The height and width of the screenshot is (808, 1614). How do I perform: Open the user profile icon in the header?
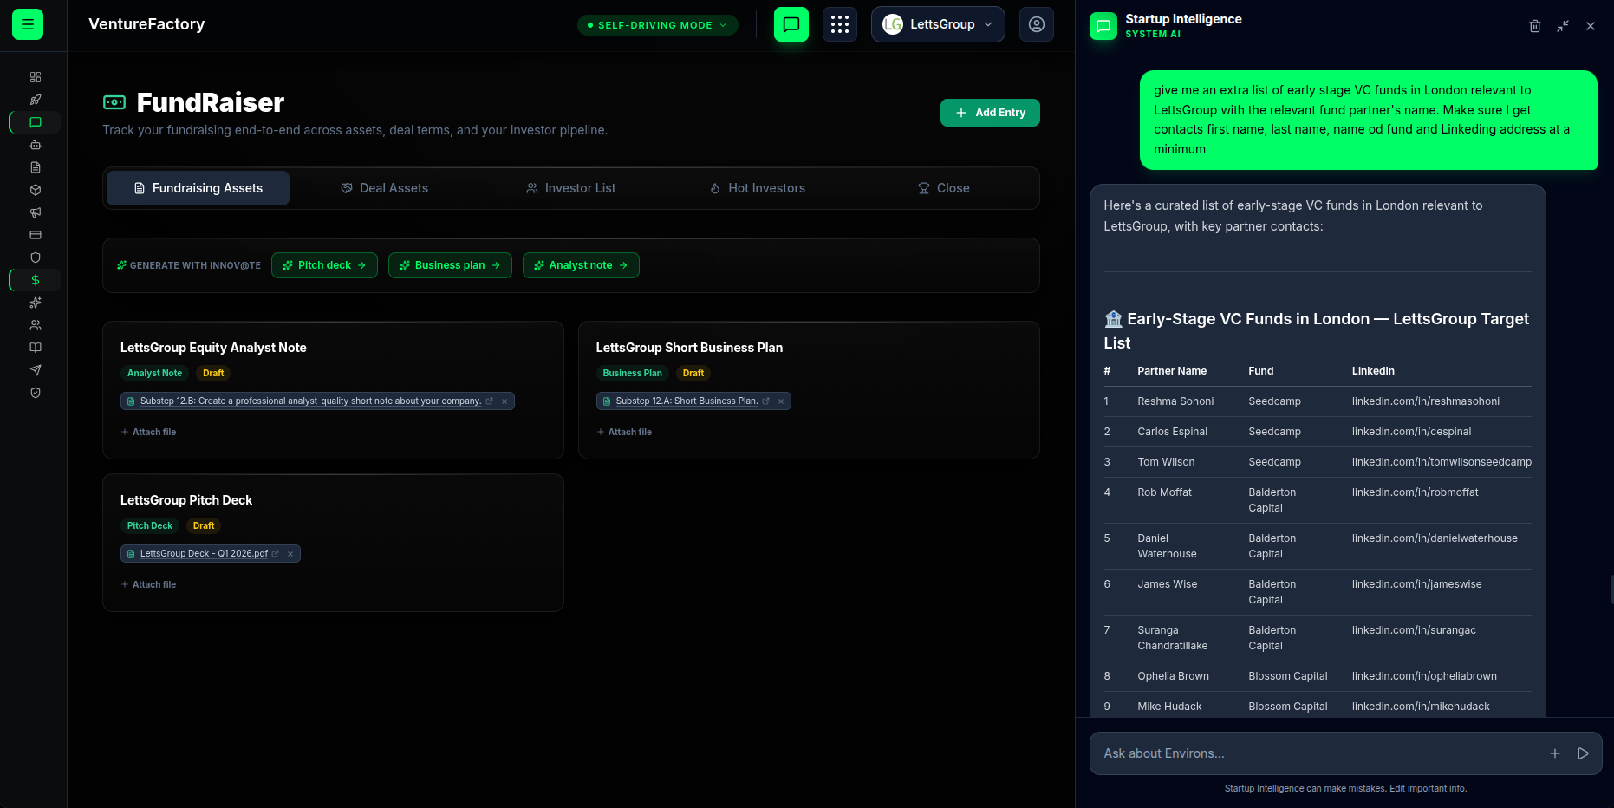tap(1037, 24)
